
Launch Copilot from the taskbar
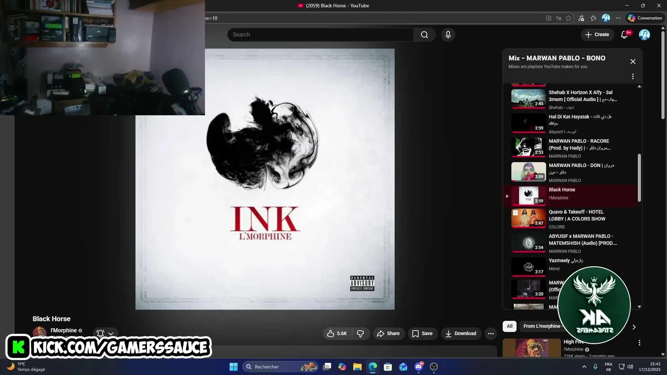(x=342, y=367)
